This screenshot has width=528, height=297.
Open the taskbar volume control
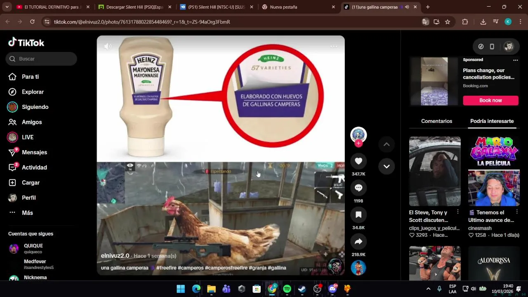coord(473,289)
